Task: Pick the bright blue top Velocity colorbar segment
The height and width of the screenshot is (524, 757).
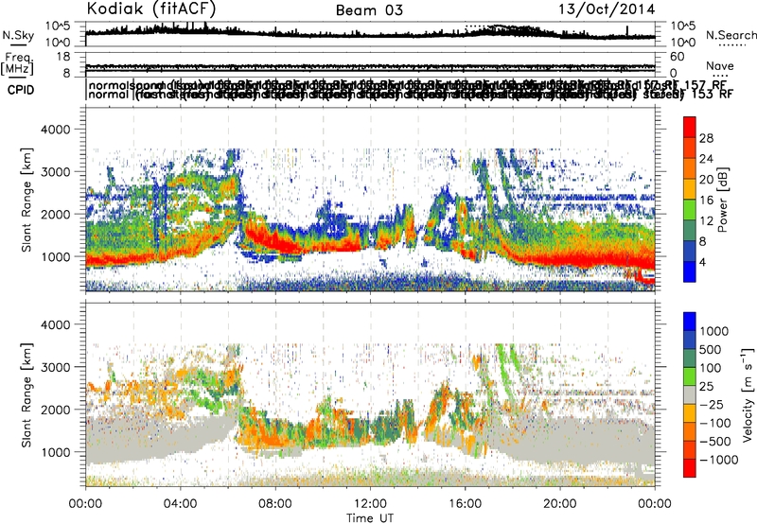Action: (x=690, y=322)
